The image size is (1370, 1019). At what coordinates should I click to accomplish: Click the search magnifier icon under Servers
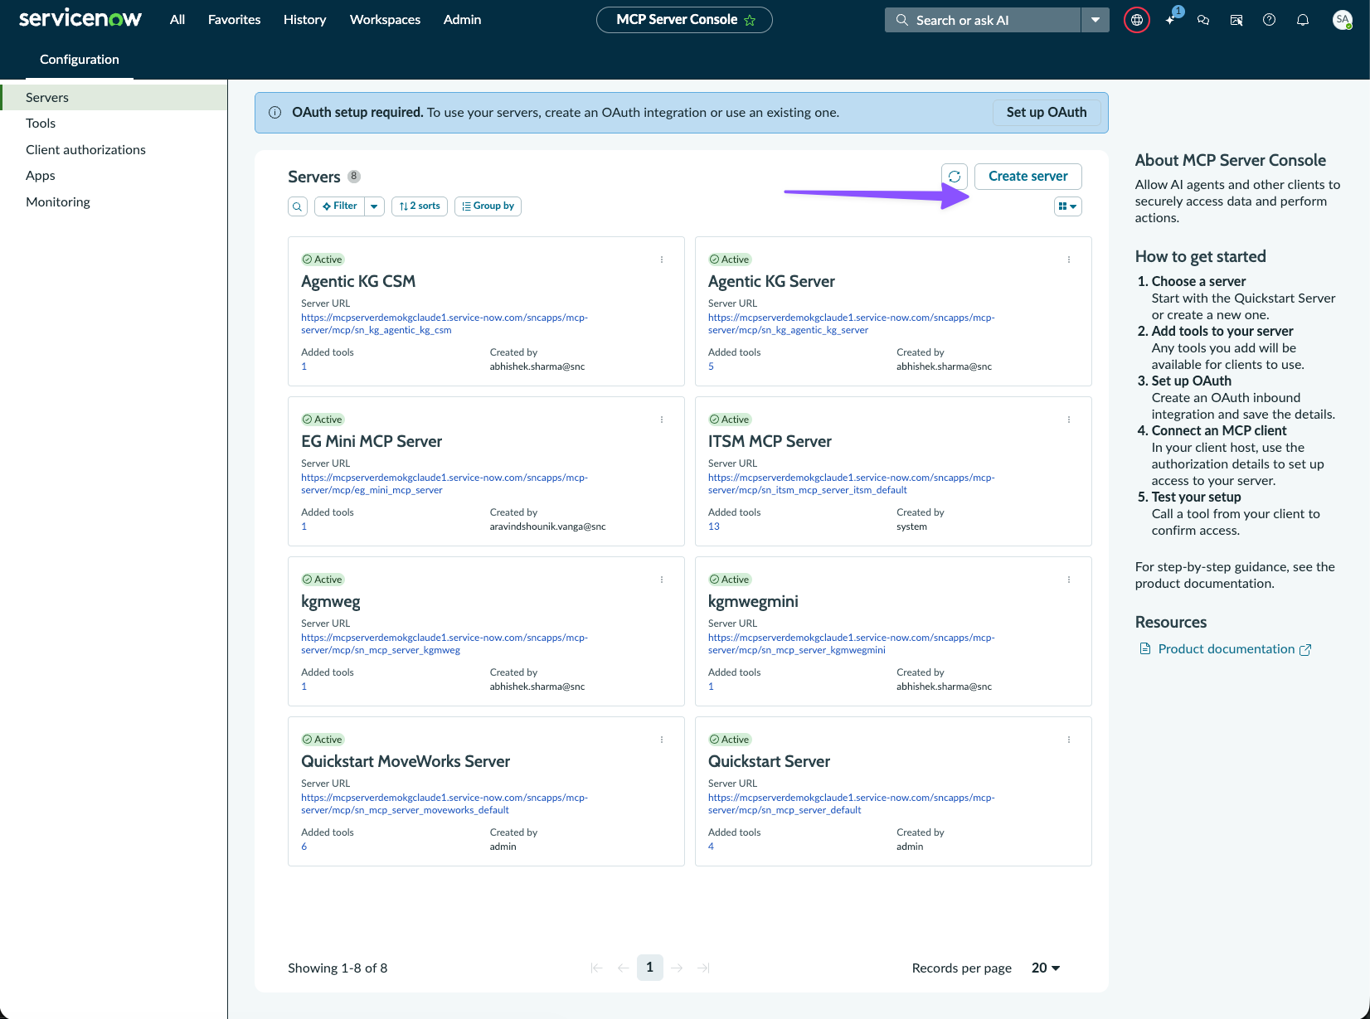coord(298,206)
